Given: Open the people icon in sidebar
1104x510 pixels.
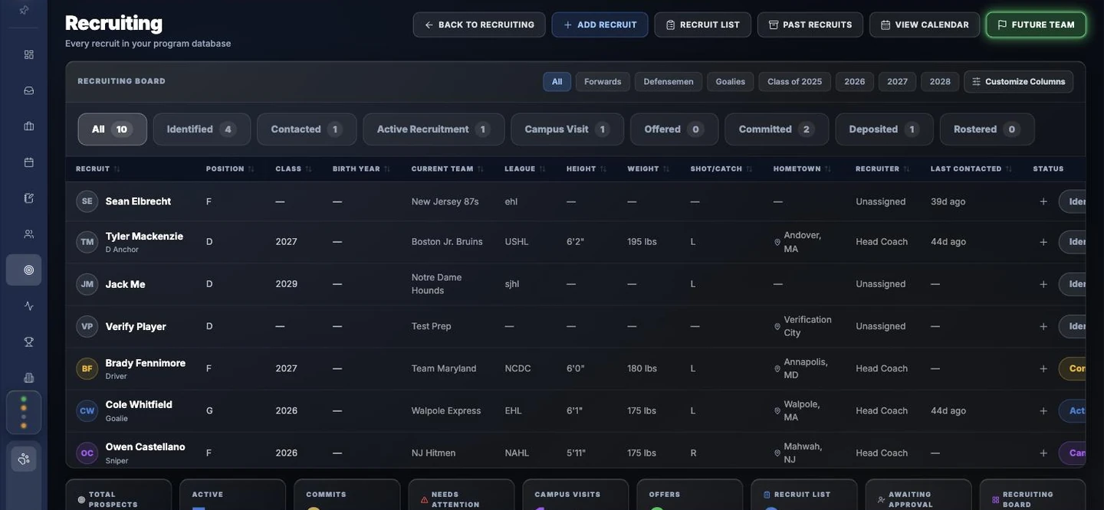Looking at the screenshot, I should [x=29, y=234].
